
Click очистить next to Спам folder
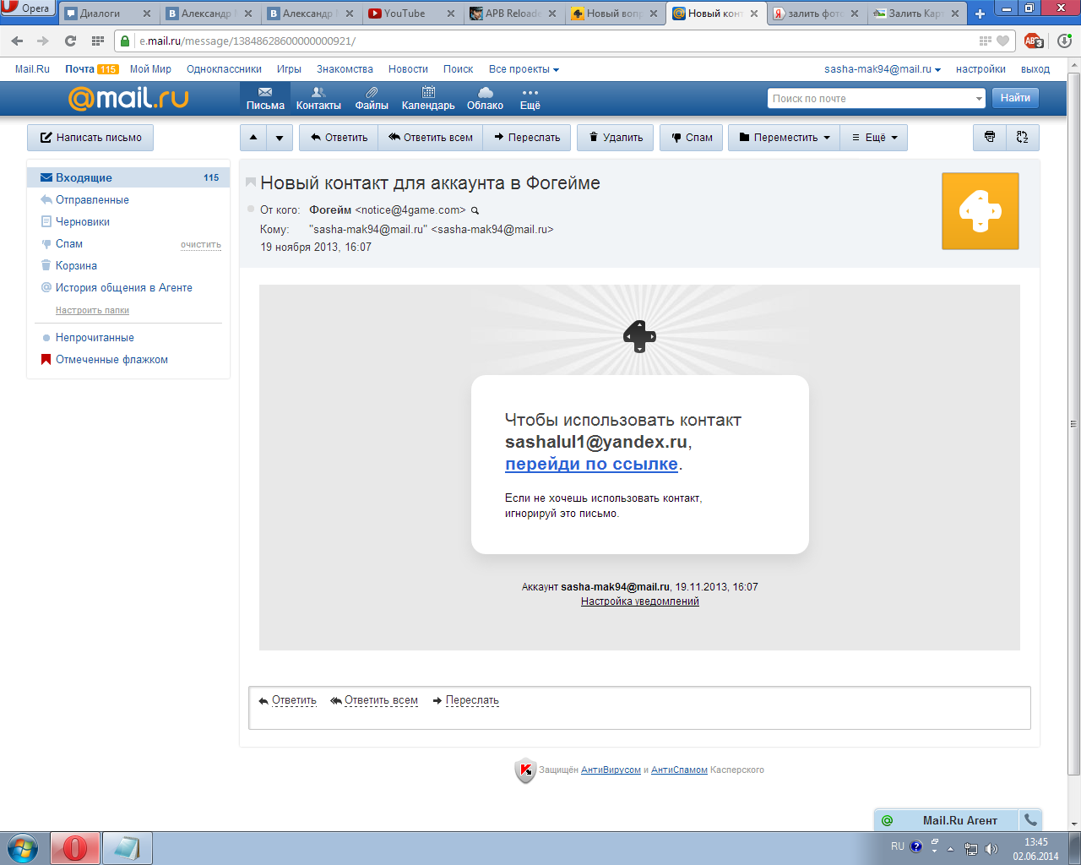201,244
